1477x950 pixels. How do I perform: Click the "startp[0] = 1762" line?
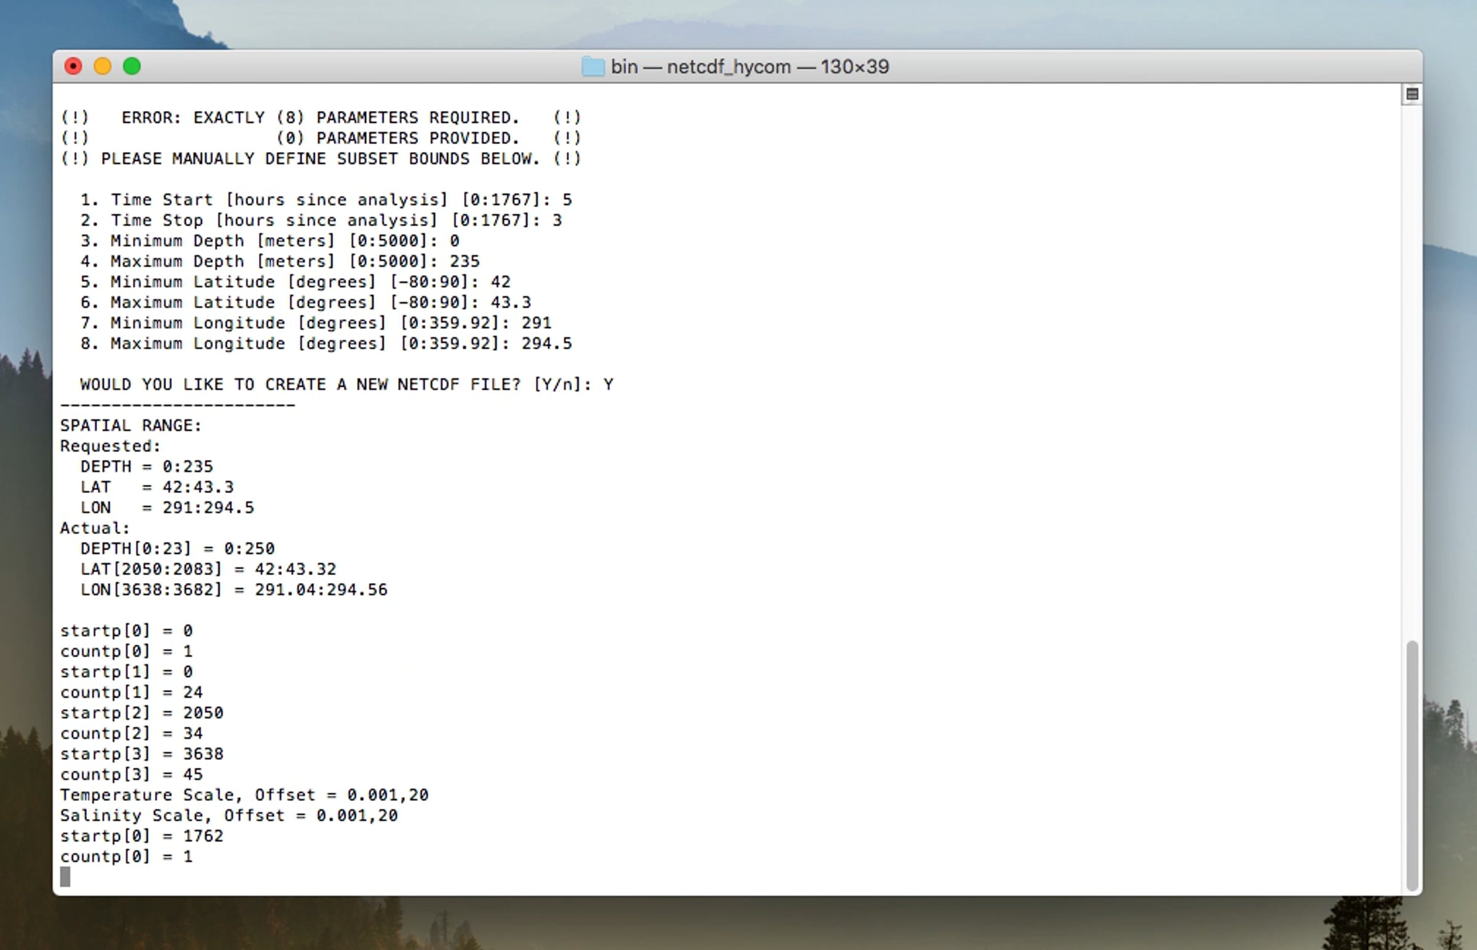[x=141, y=836]
